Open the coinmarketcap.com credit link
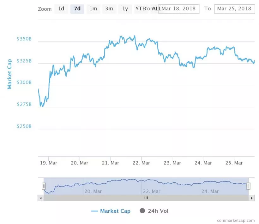The width and height of the screenshot is (259, 224). [x=236, y=221]
